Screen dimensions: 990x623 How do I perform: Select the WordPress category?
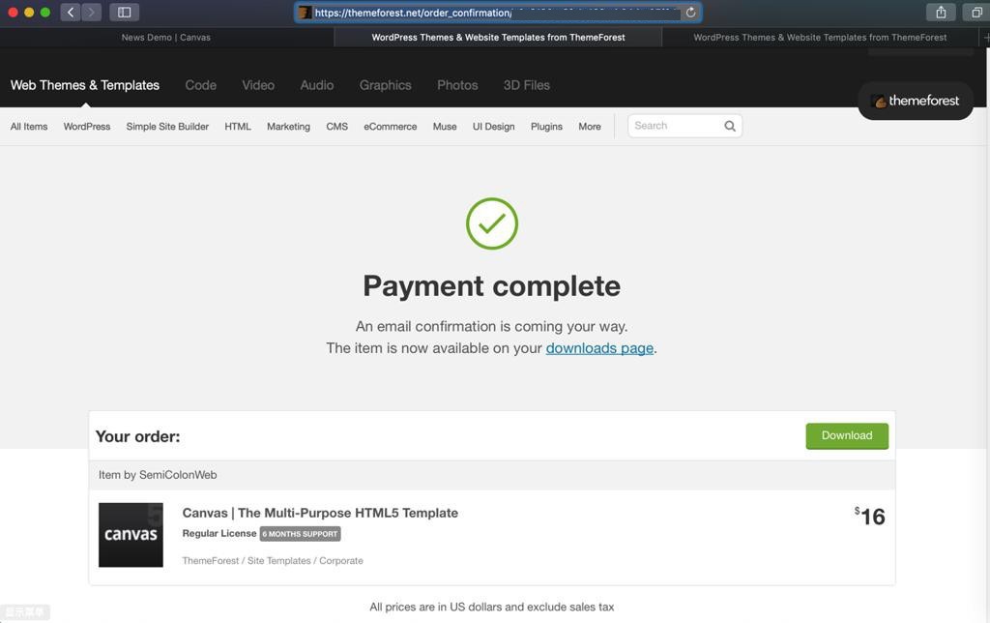[87, 127]
